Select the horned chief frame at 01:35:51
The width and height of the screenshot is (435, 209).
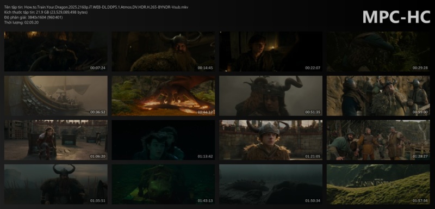tap(56, 185)
